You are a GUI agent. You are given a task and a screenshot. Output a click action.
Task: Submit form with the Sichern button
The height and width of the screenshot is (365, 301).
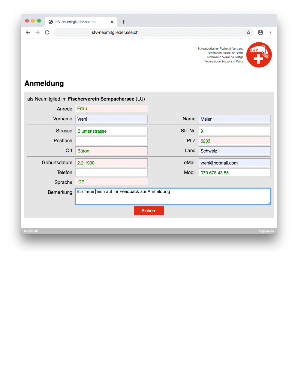click(x=149, y=211)
